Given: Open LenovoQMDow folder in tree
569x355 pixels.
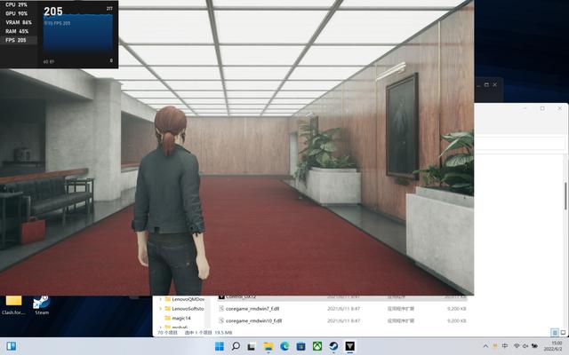Looking at the screenshot, I should tap(184, 299).
